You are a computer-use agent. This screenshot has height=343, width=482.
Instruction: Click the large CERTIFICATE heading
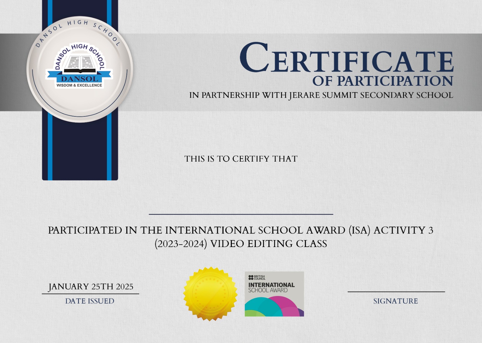(346, 59)
